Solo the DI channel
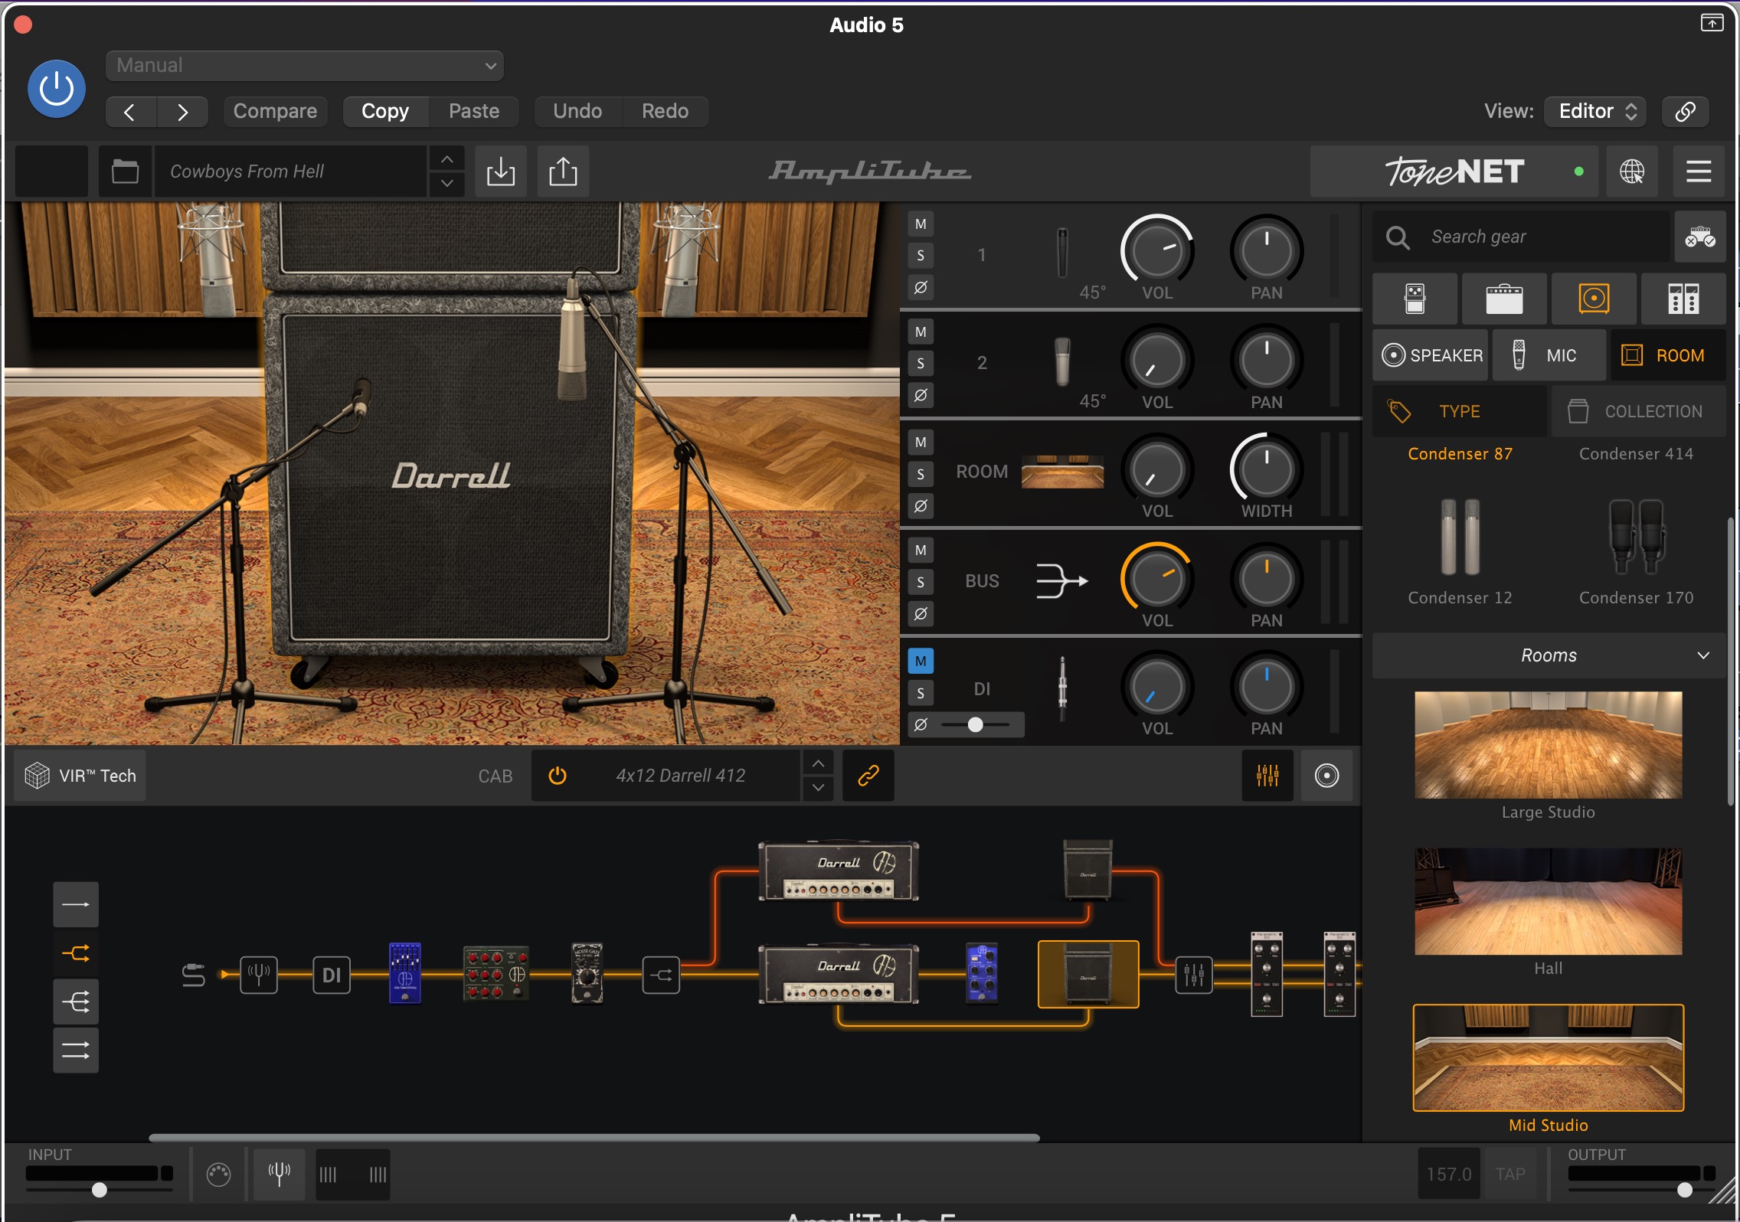This screenshot has width=1740, height=1222. 921,694
